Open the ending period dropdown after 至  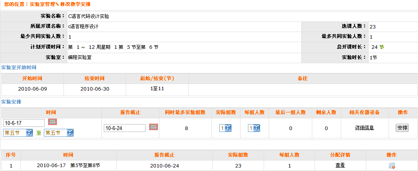click(58, 133)
